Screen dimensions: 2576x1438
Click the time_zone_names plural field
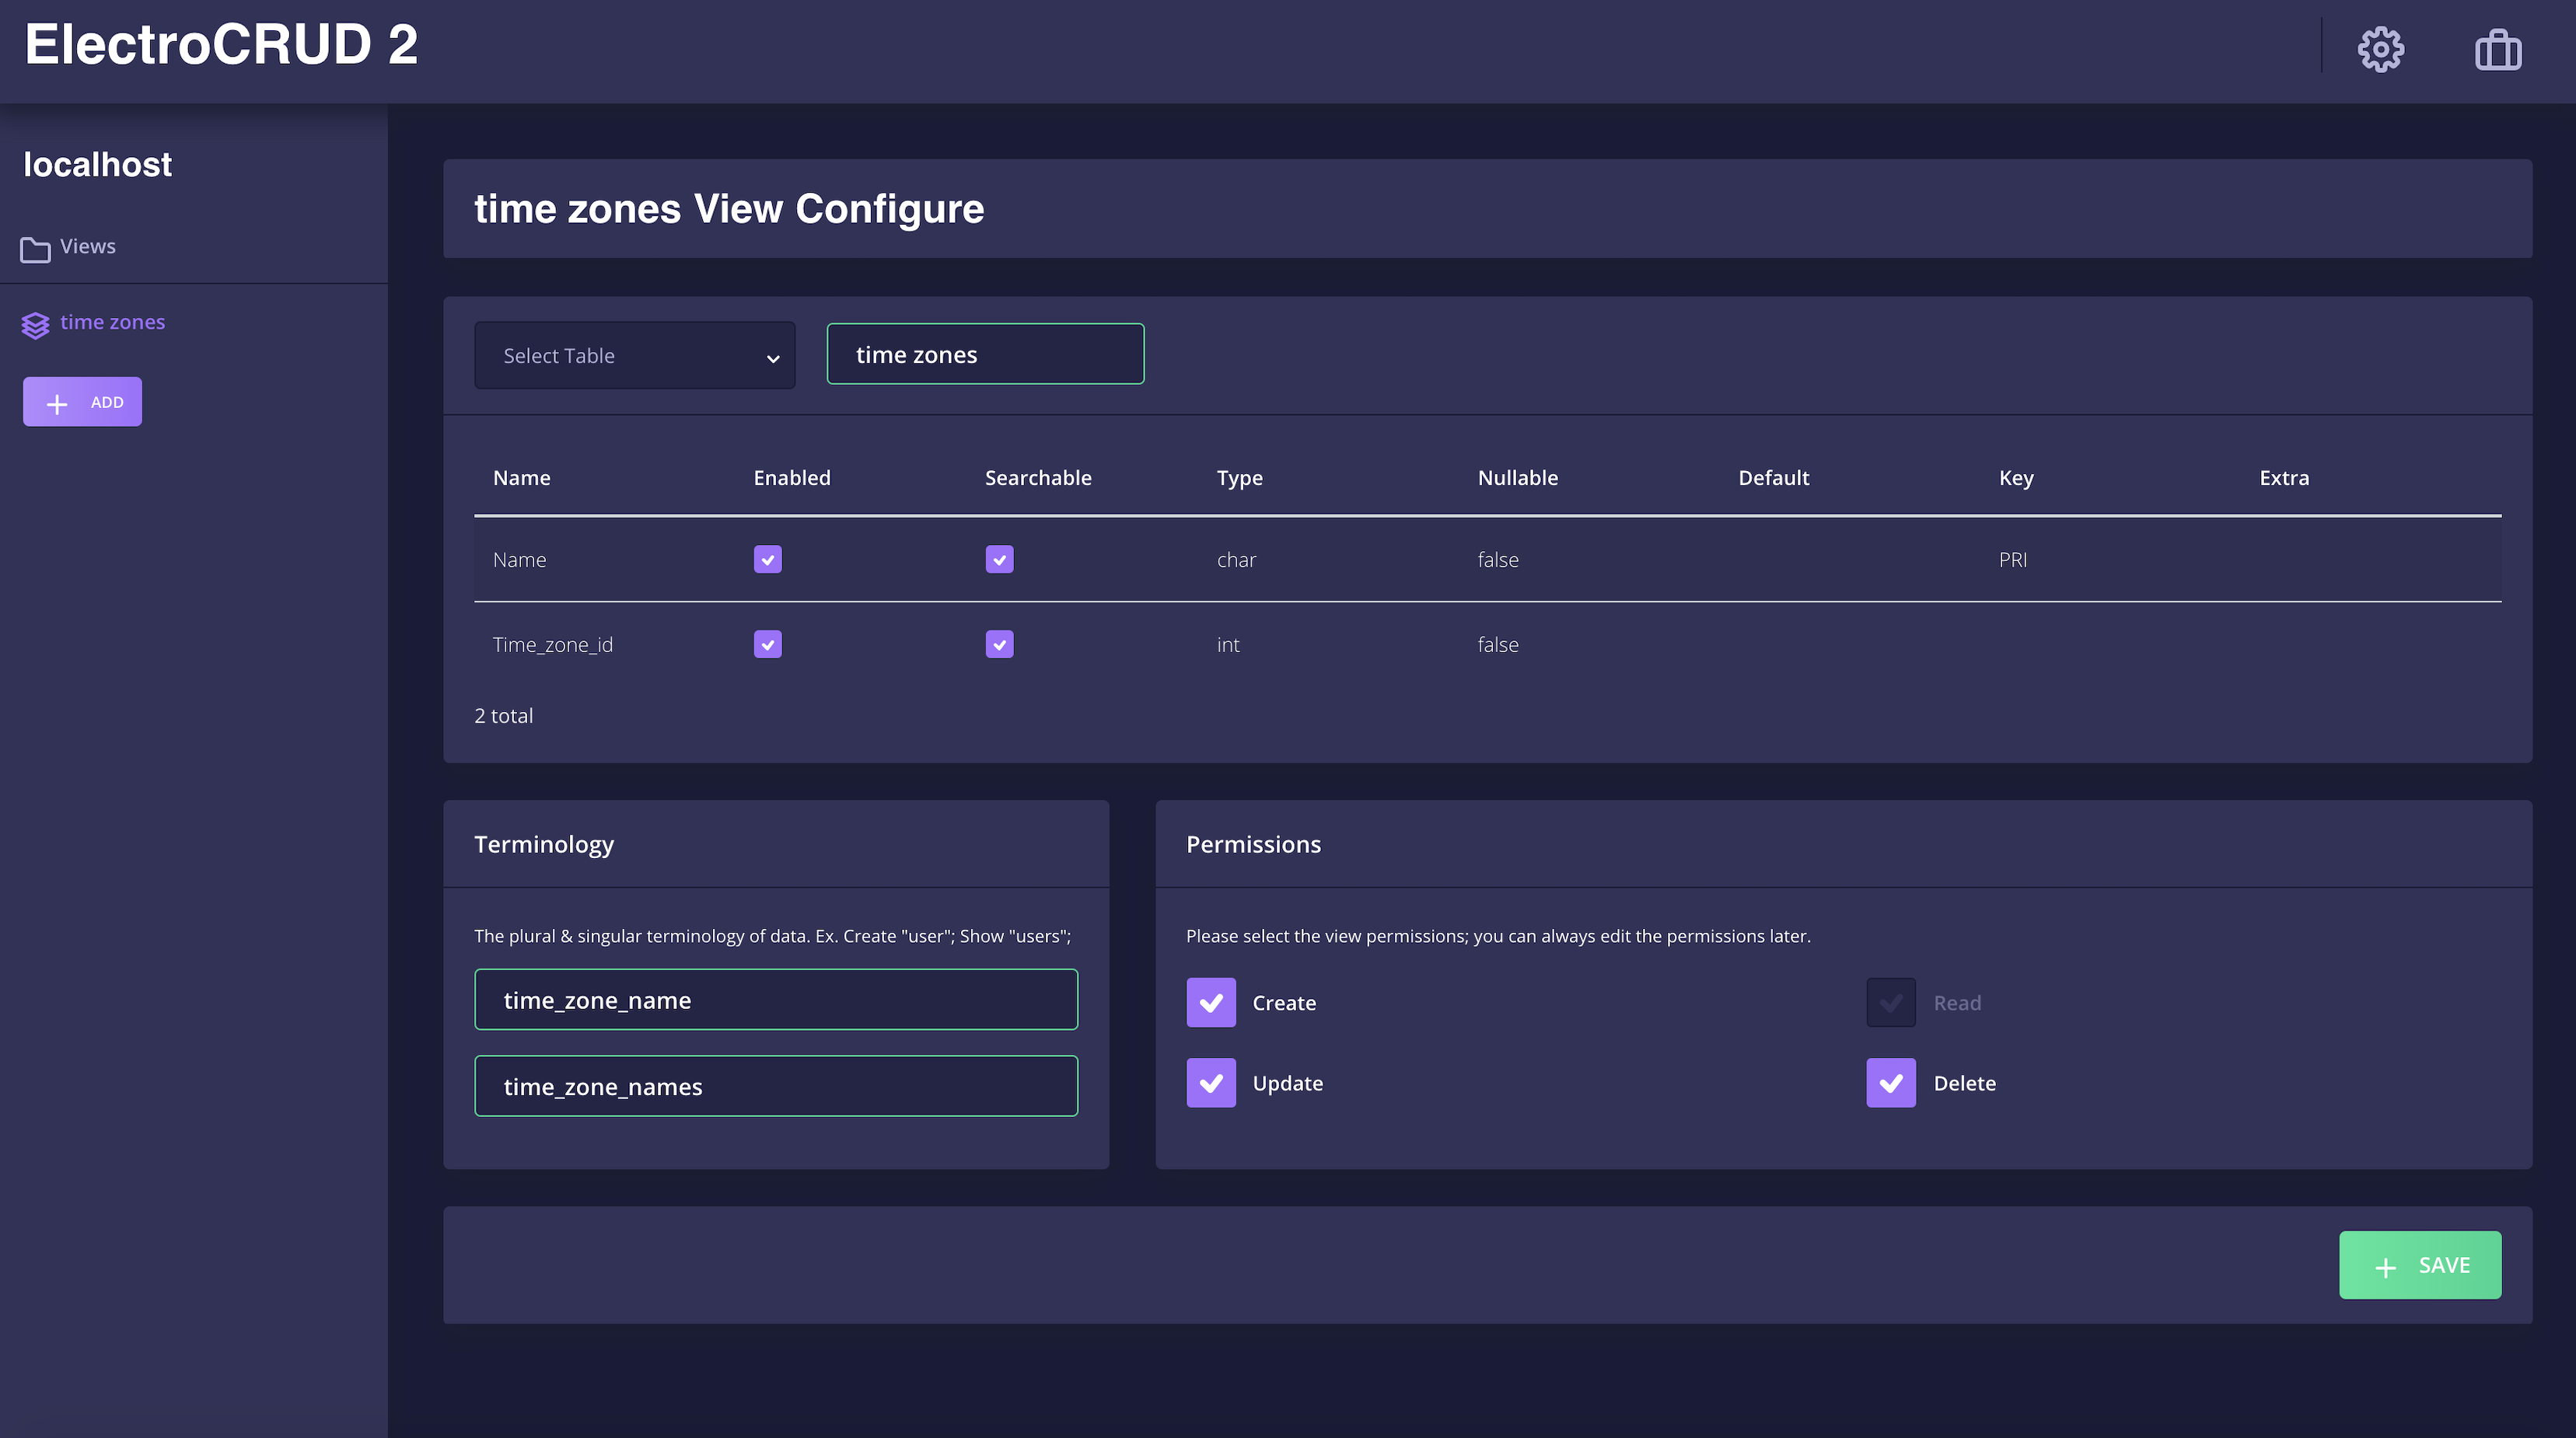click(x=775, y=1086)
